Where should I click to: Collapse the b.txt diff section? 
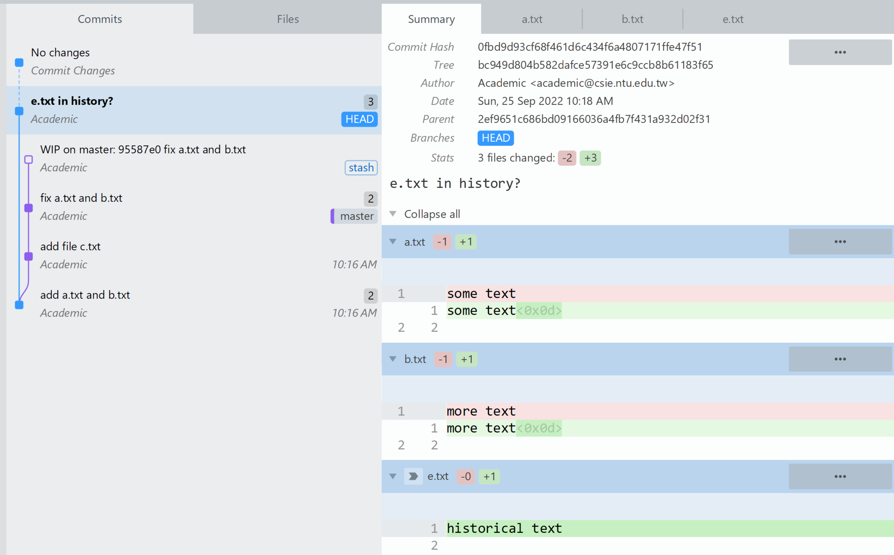393,359
